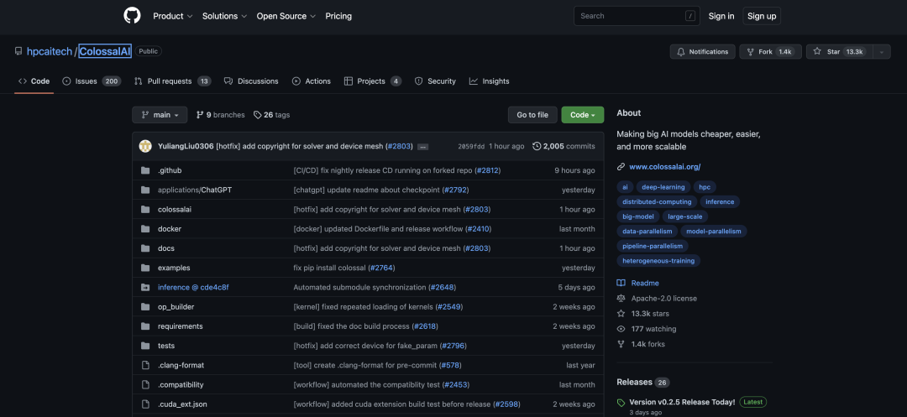The height and width of the screenshot is (417, 907).
Task: Open Version v0.2.5 Release Today! link
Action: pos(682,401)
